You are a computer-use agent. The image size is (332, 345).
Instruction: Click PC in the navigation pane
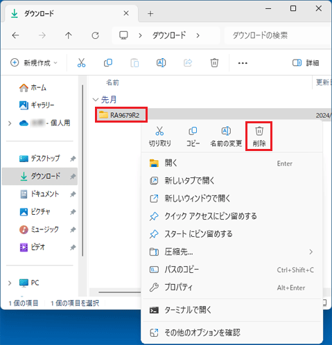pos(29,283)
